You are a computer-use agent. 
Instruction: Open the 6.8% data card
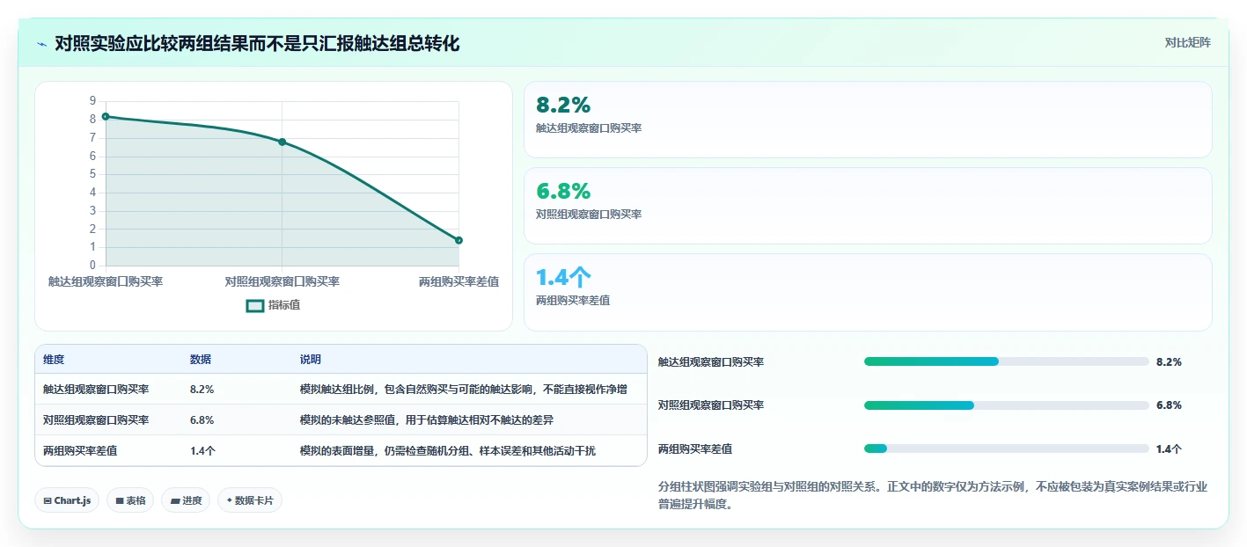point(868,206)
